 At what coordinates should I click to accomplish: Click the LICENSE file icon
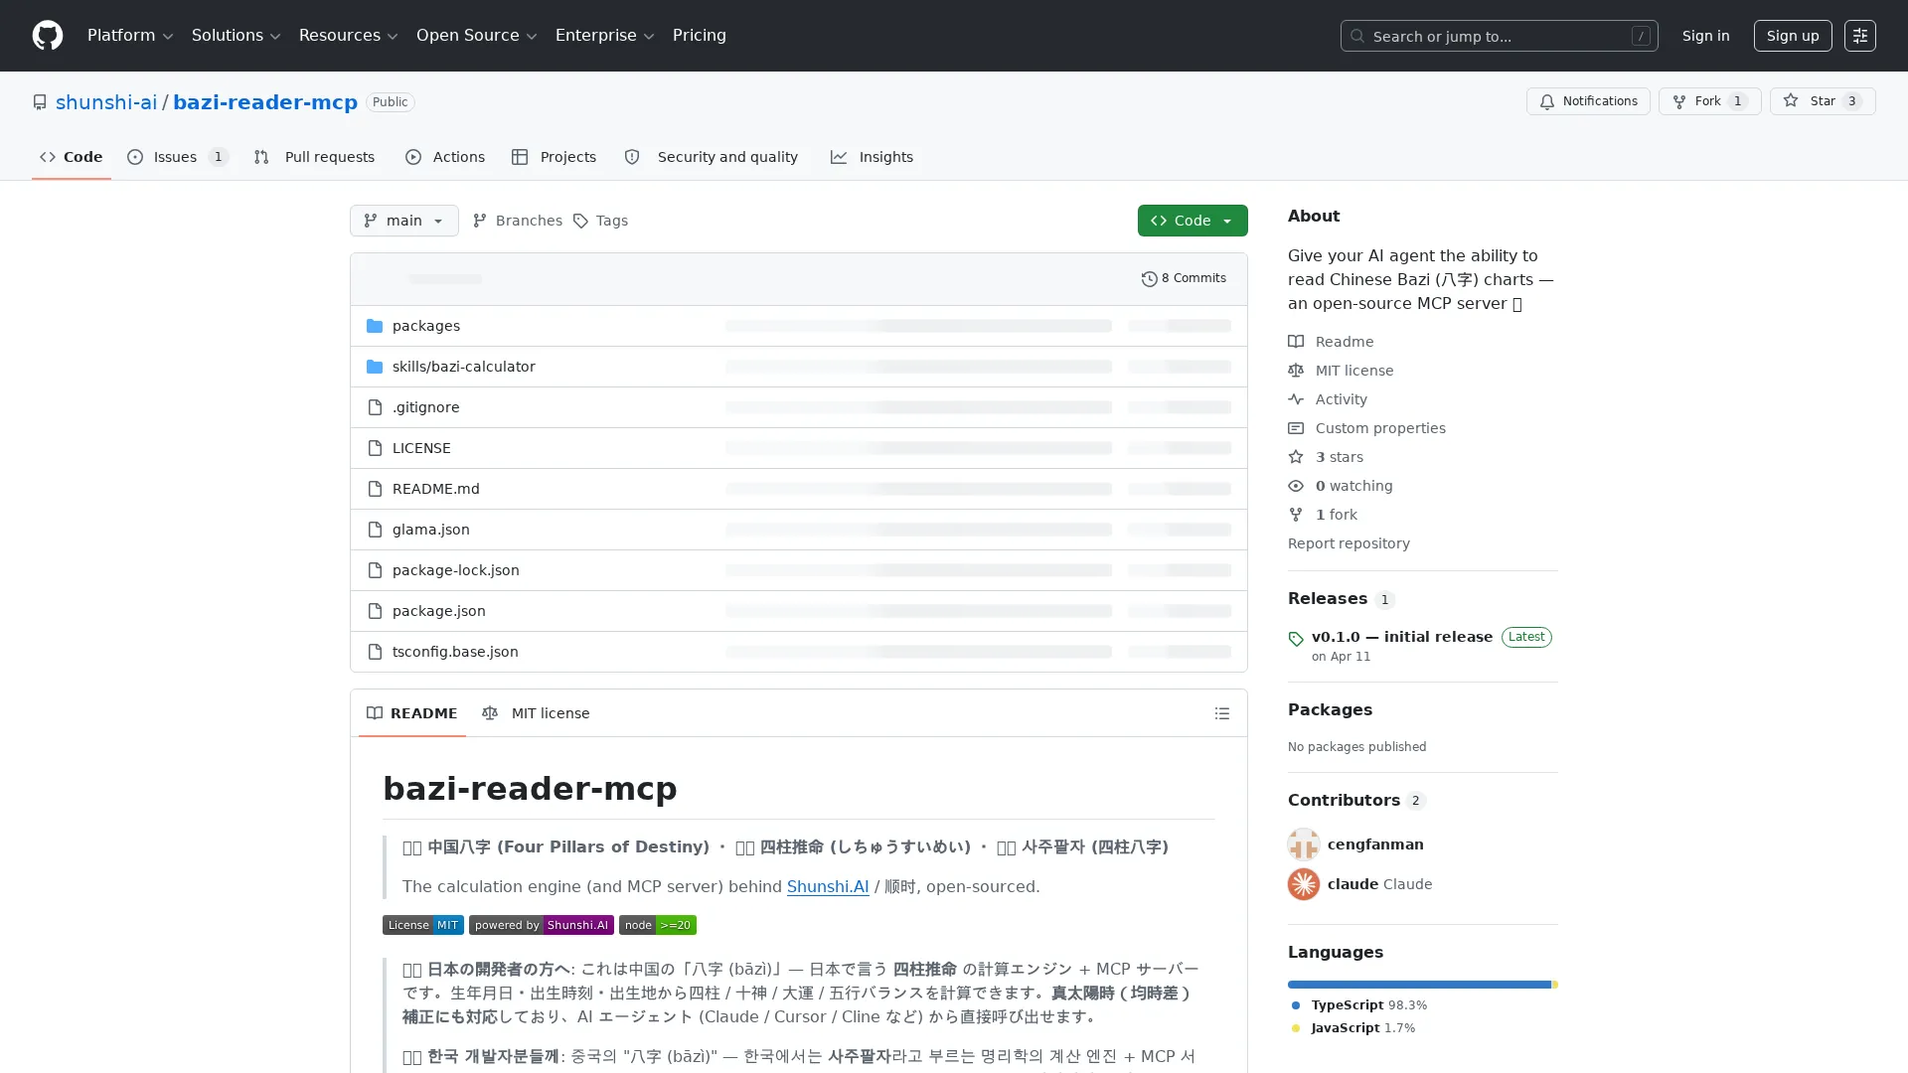click(375, 448)
